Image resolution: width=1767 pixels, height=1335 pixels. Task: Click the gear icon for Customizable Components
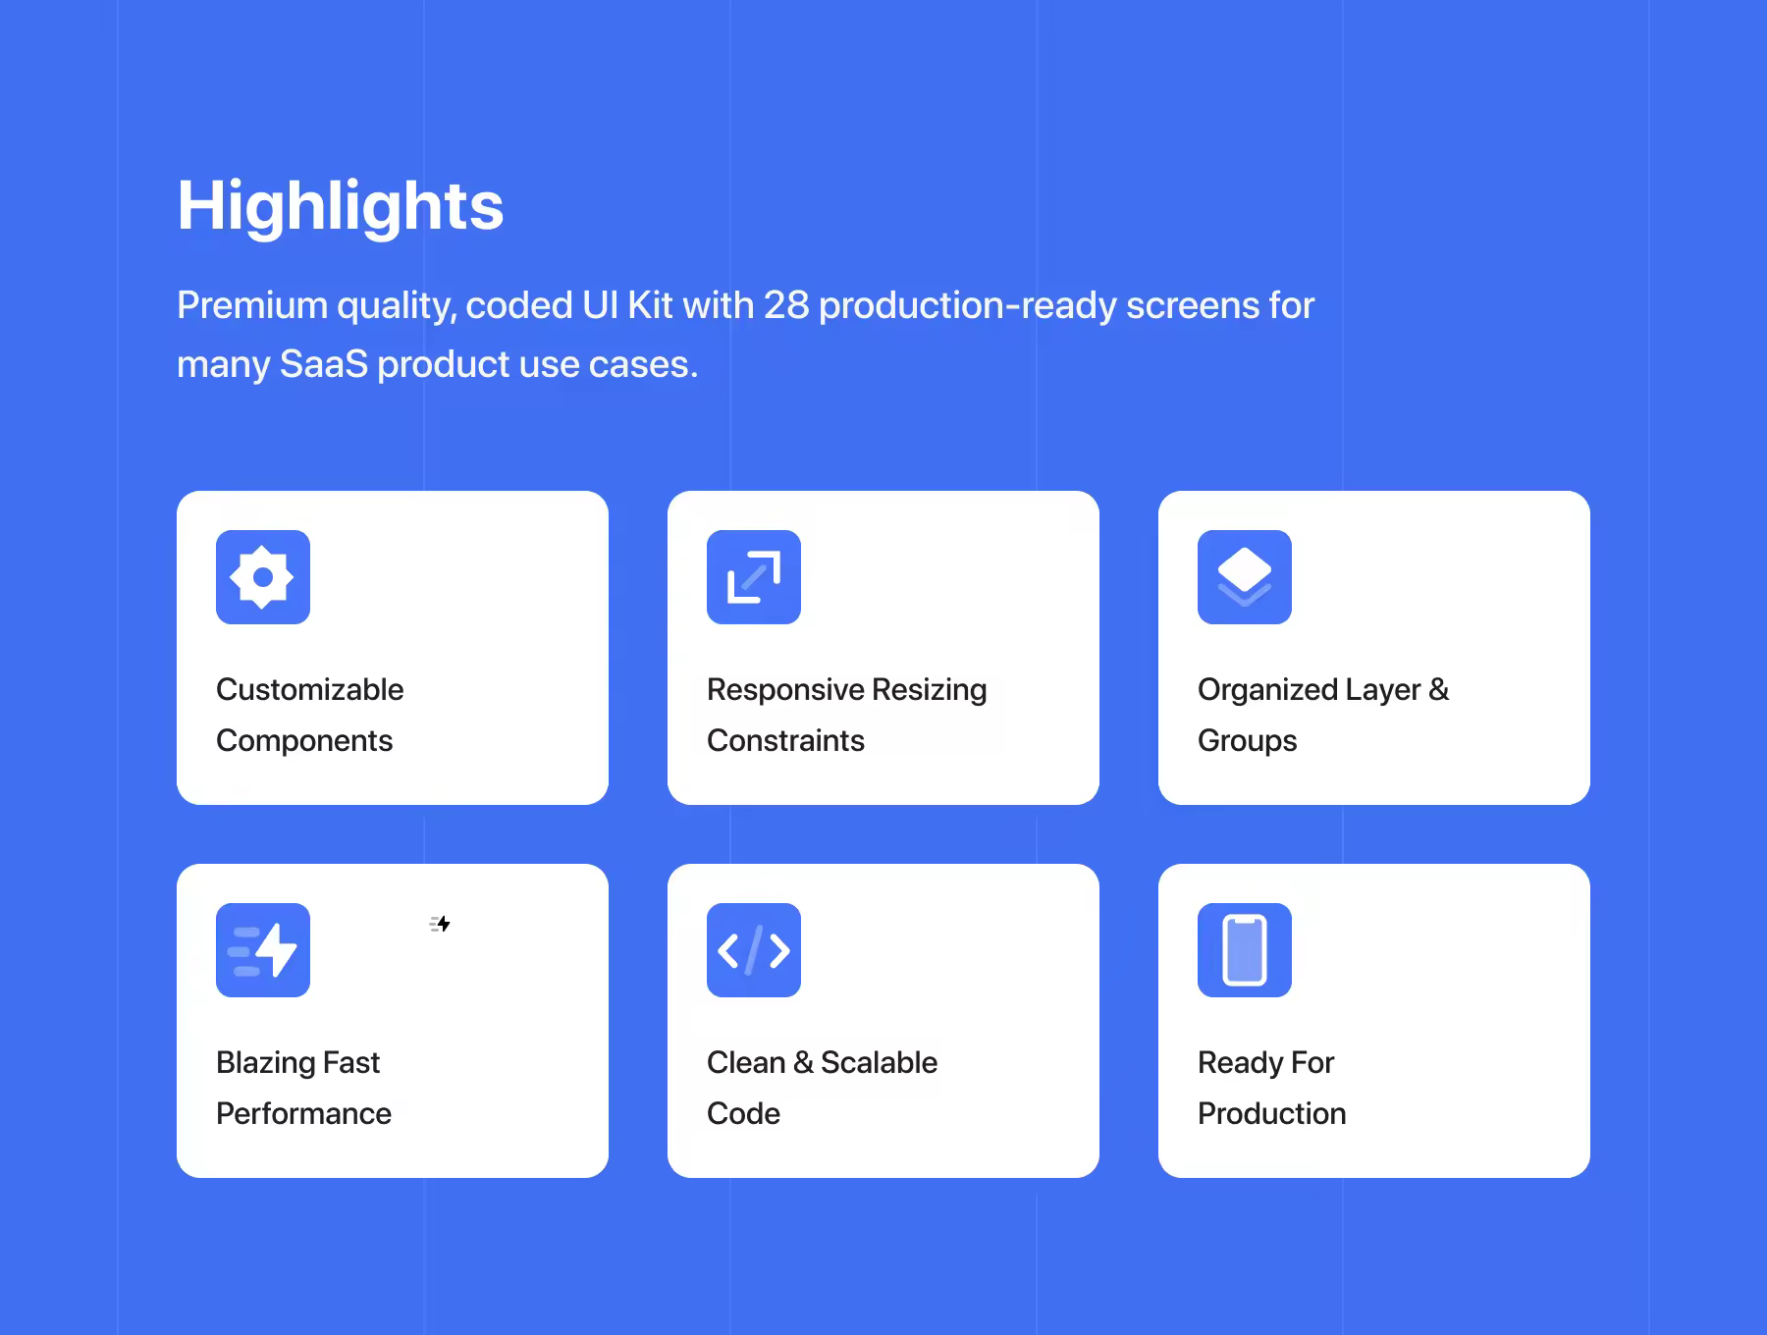pyautogui.click(x=263, y=577)
